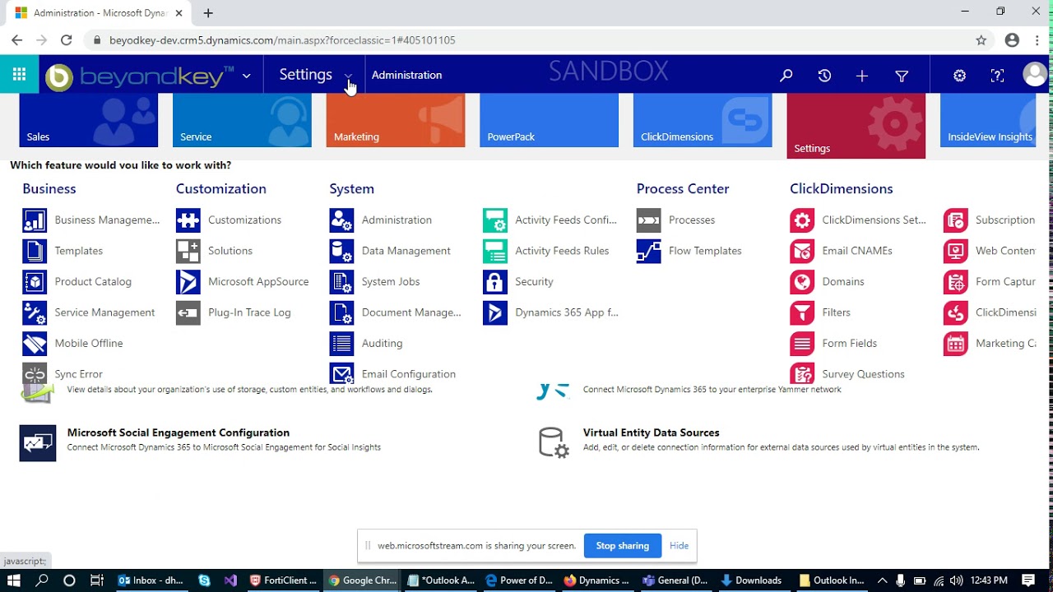This screenshot has height=592, width=1053.
Task: Click the Data Management icon
Action: 341,251
